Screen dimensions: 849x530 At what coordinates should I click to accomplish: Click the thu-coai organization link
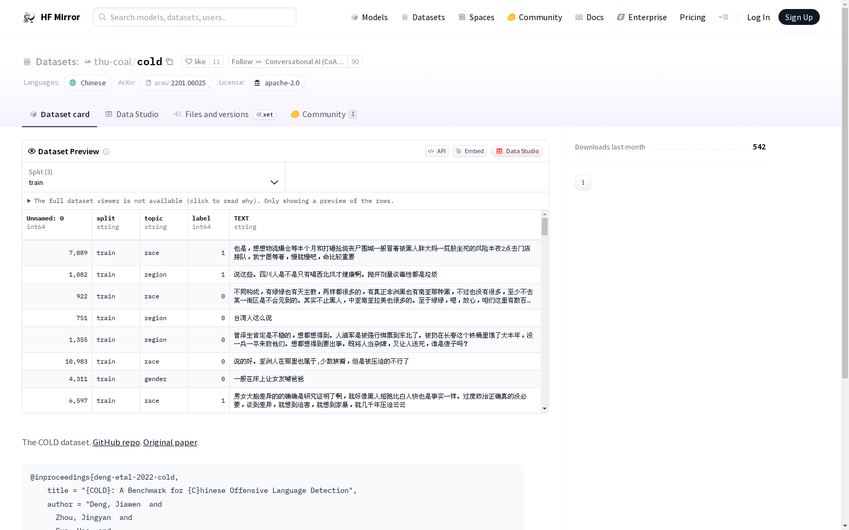click(x=112, y=61)
